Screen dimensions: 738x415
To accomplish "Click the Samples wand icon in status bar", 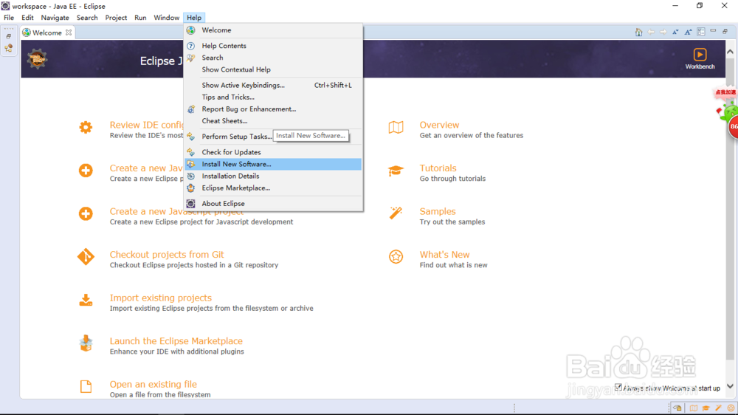I will tap(718, 408).
